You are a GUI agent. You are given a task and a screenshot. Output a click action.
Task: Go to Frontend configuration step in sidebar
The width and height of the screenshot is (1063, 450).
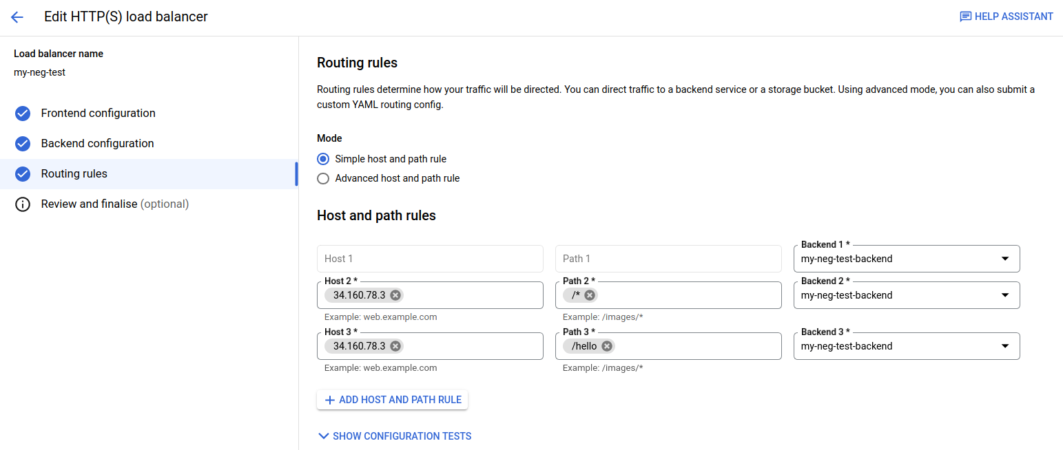pos(98,113)
